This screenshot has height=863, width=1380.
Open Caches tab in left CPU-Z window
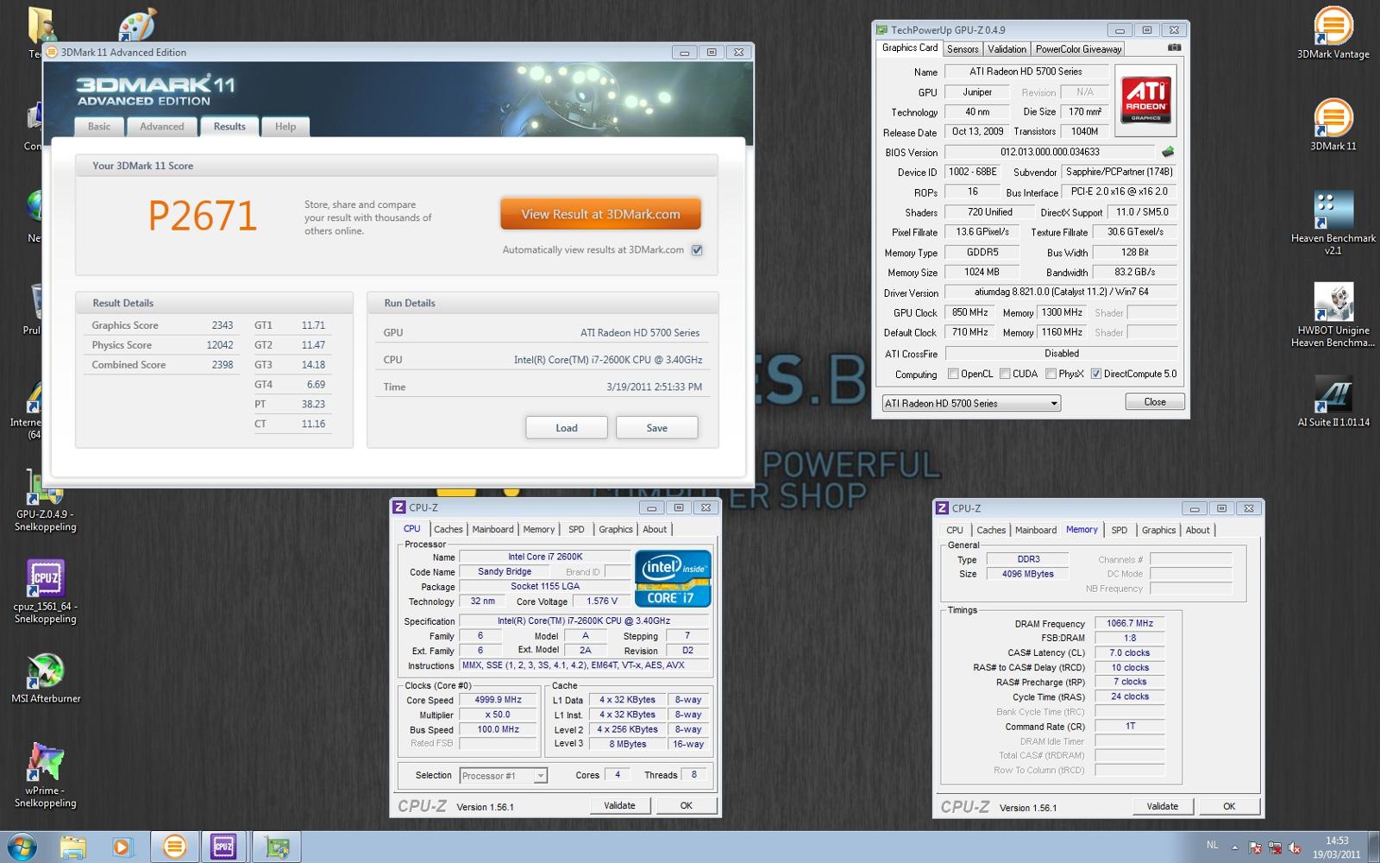pyautogui.click(x=448, y=529)
